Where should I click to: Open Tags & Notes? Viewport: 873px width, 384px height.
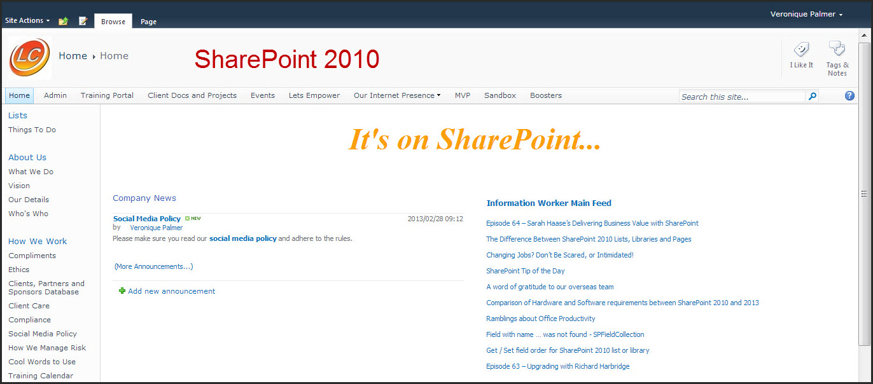(837, 58)
